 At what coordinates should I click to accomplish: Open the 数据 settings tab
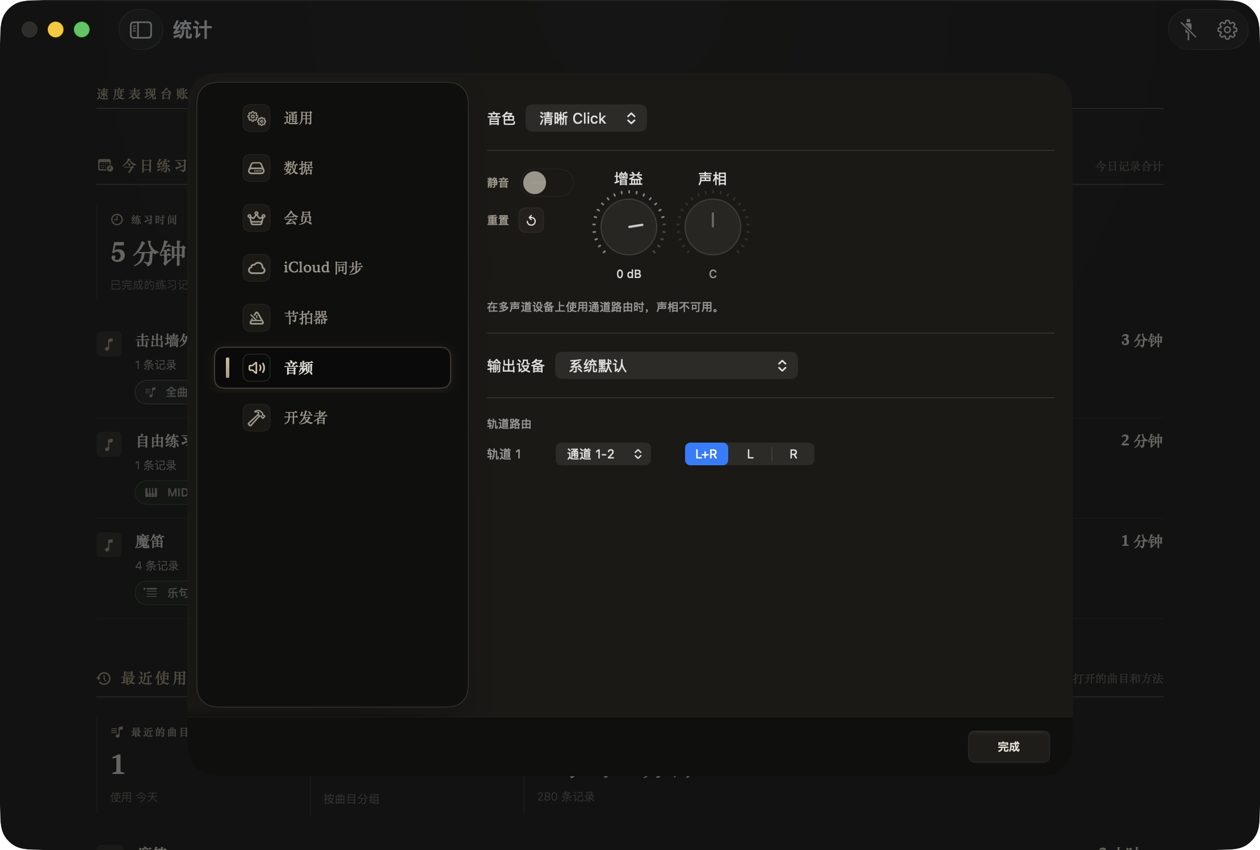pos(333,168)
